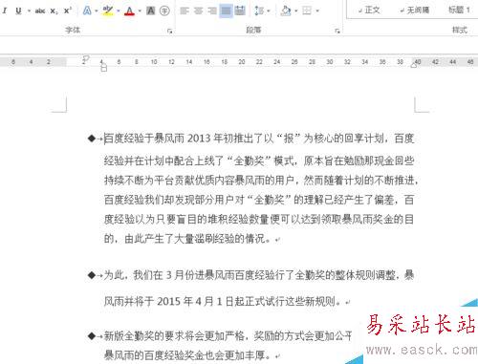Click the ruler at mark 20

[242, 62]
